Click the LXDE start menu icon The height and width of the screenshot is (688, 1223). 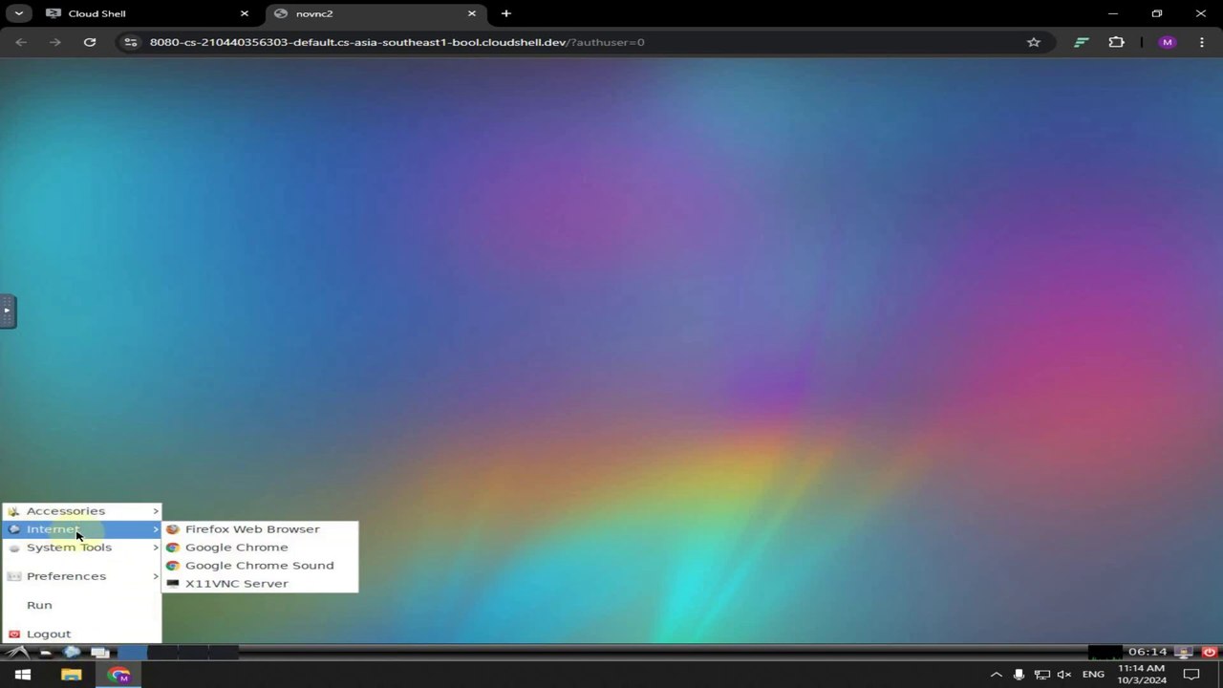pos(16,653)
